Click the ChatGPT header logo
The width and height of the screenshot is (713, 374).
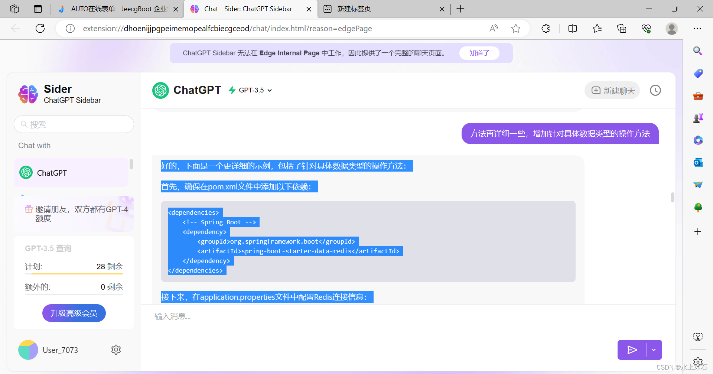tap(160, 90)
